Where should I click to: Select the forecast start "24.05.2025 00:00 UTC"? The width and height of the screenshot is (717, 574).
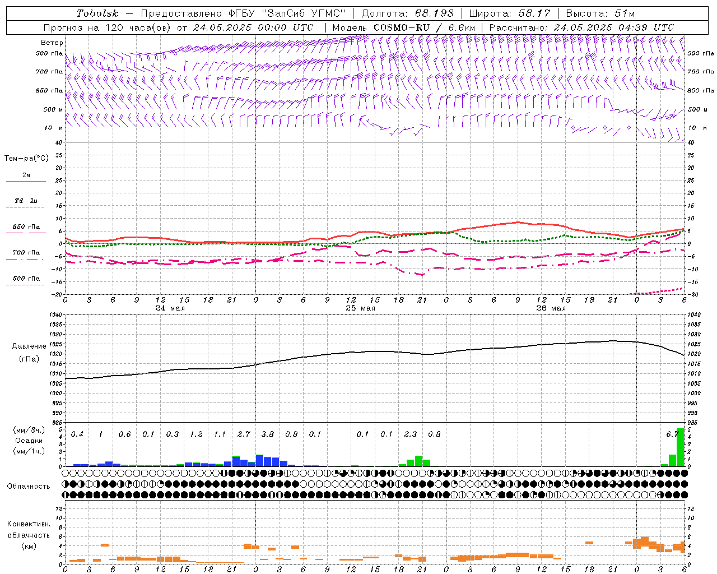(253, 27)
